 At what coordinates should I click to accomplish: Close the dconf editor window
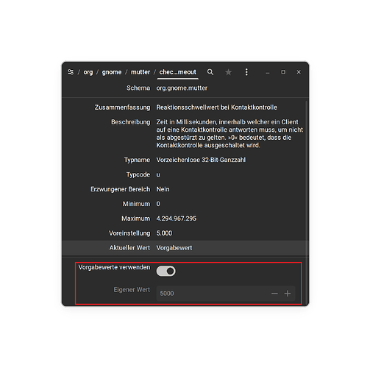pyautogui.click(x=299, y=72)
